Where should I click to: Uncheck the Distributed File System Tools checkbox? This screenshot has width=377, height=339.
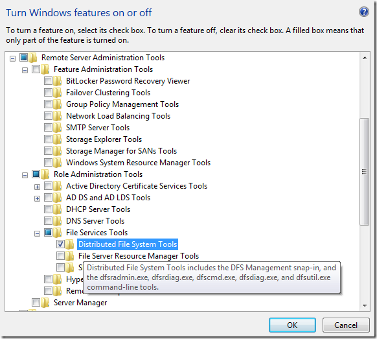(x=61, y=244)
